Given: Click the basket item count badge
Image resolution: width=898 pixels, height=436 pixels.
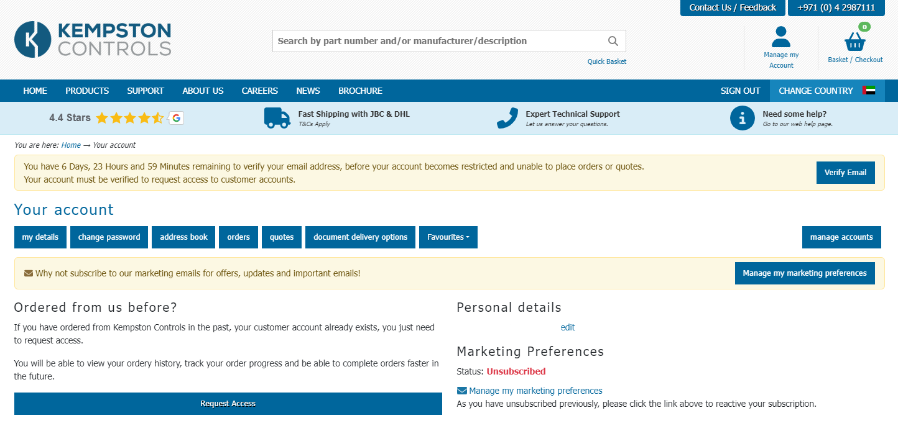Looking at the screenshot, I should point(864,27).
